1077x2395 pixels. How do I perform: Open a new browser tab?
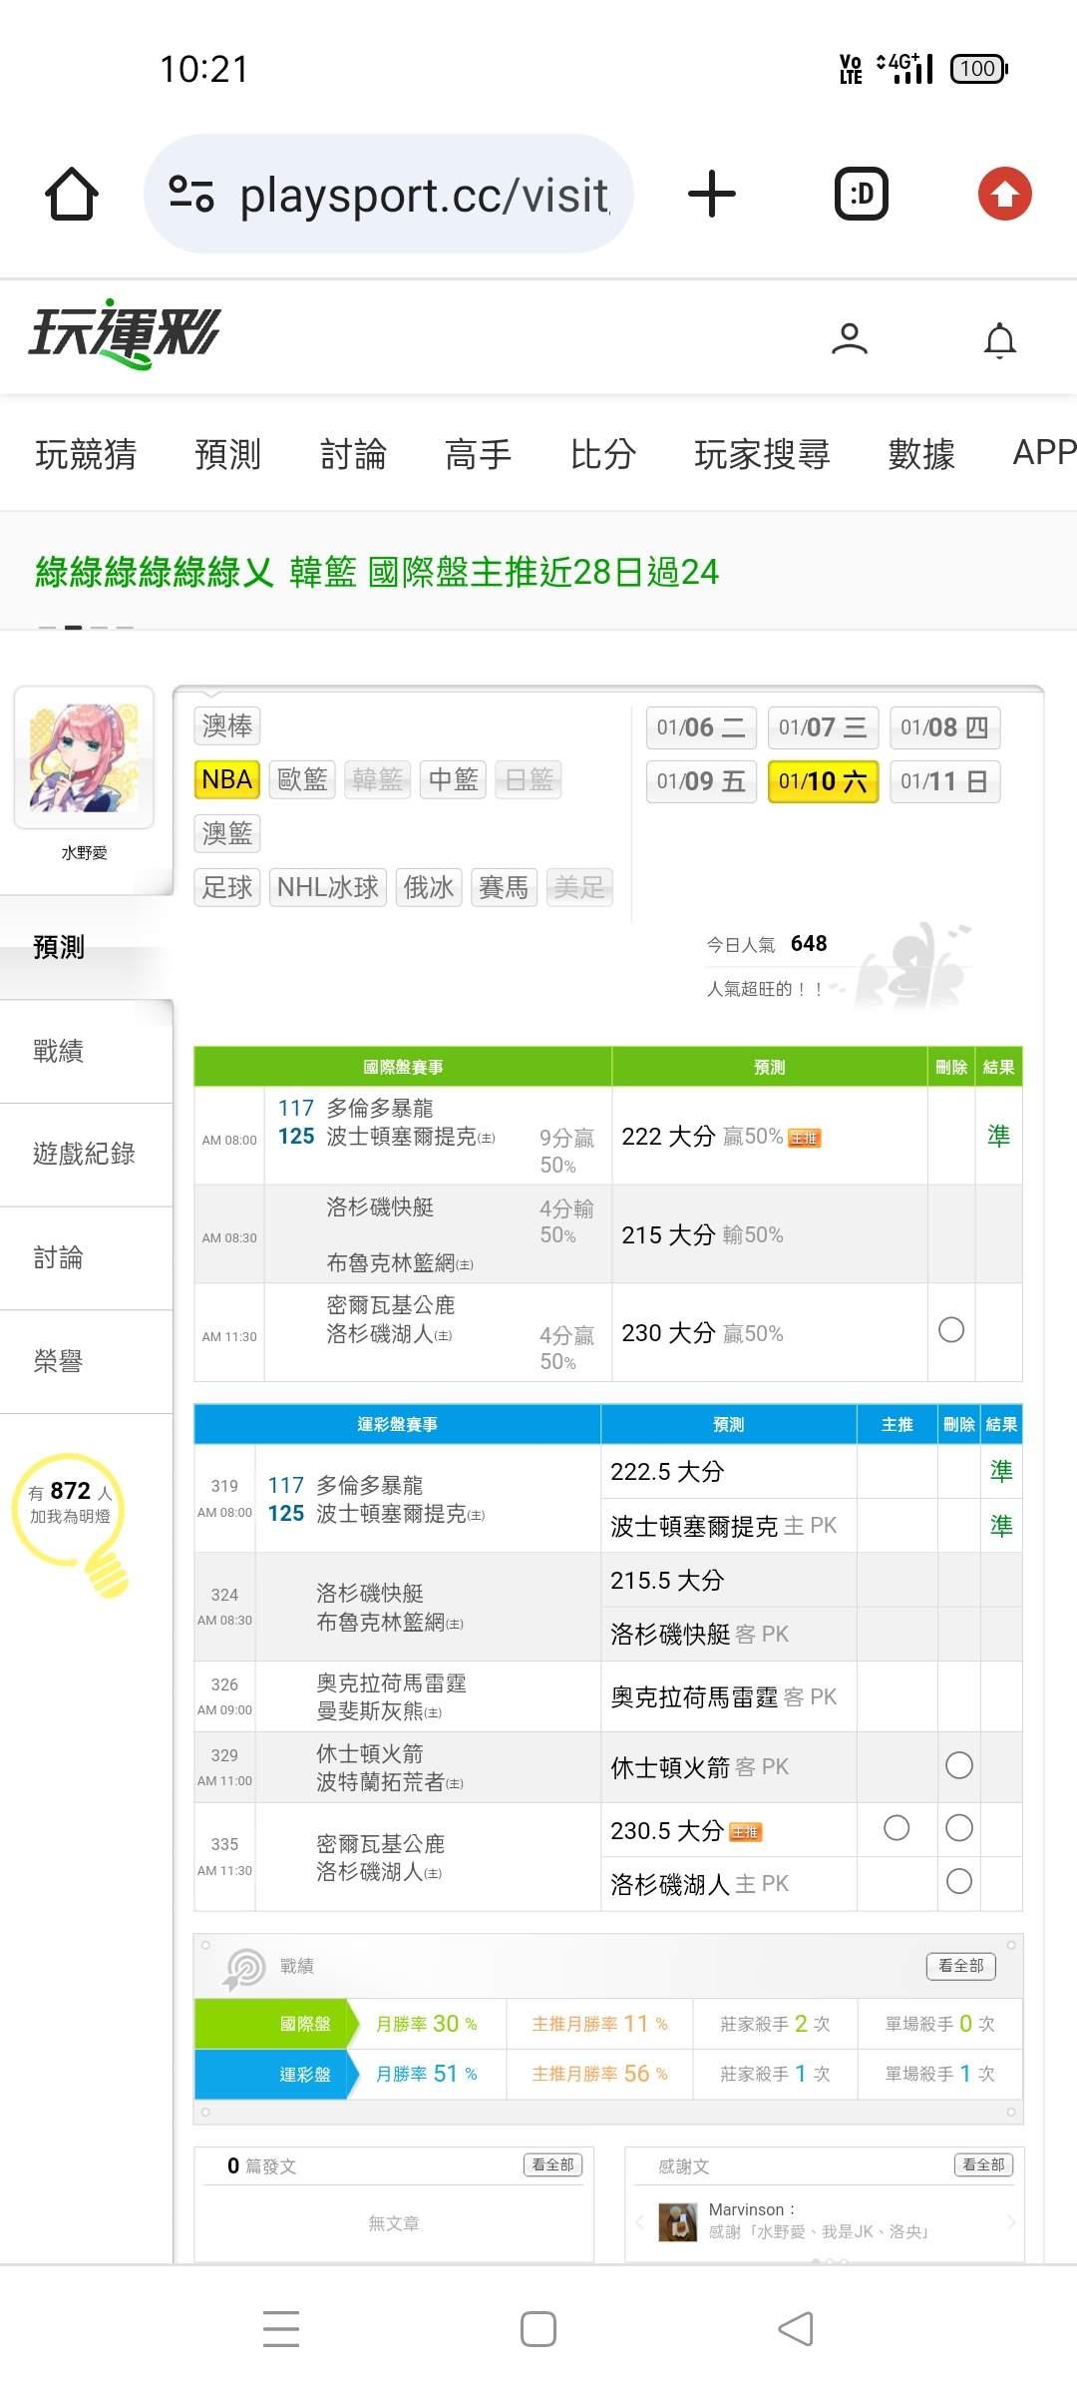(x=712, y=194)
